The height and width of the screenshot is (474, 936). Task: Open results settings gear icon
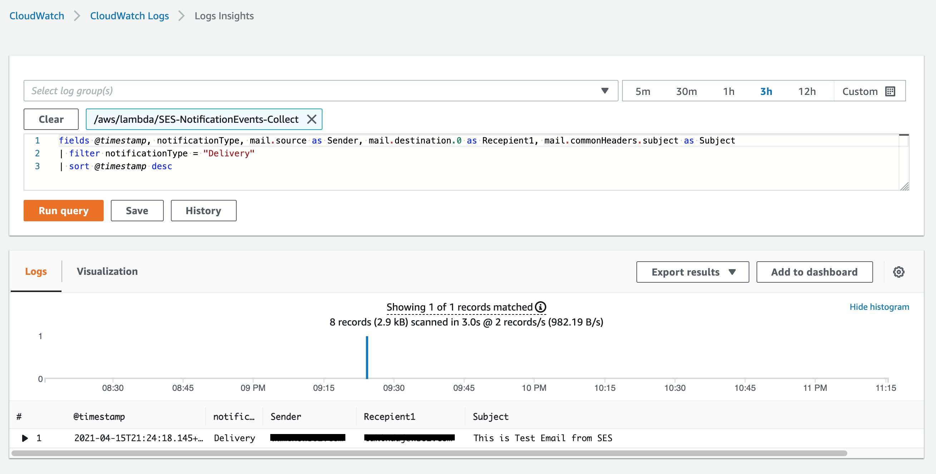pos(898,272)
